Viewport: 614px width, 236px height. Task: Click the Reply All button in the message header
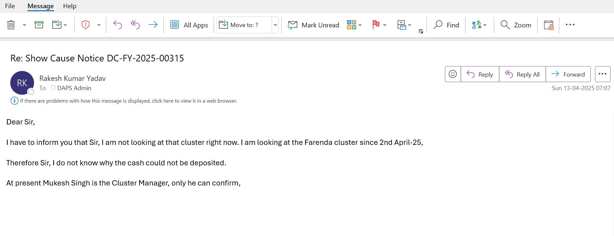coord(522,74)
